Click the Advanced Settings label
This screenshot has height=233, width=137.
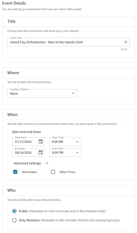[27, 163]
